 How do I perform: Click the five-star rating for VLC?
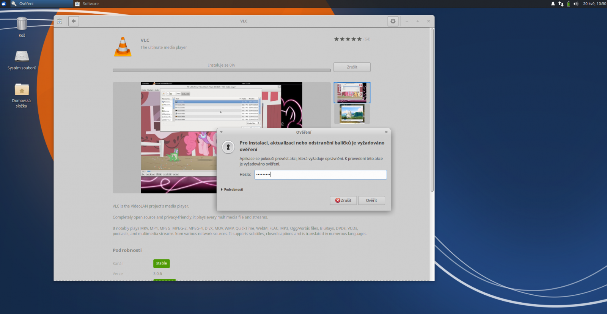point(348,39)
